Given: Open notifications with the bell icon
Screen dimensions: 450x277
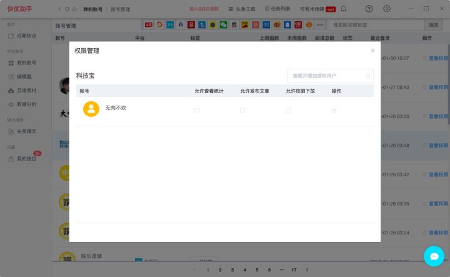Looking at the screenshot, I should [343, 9].
